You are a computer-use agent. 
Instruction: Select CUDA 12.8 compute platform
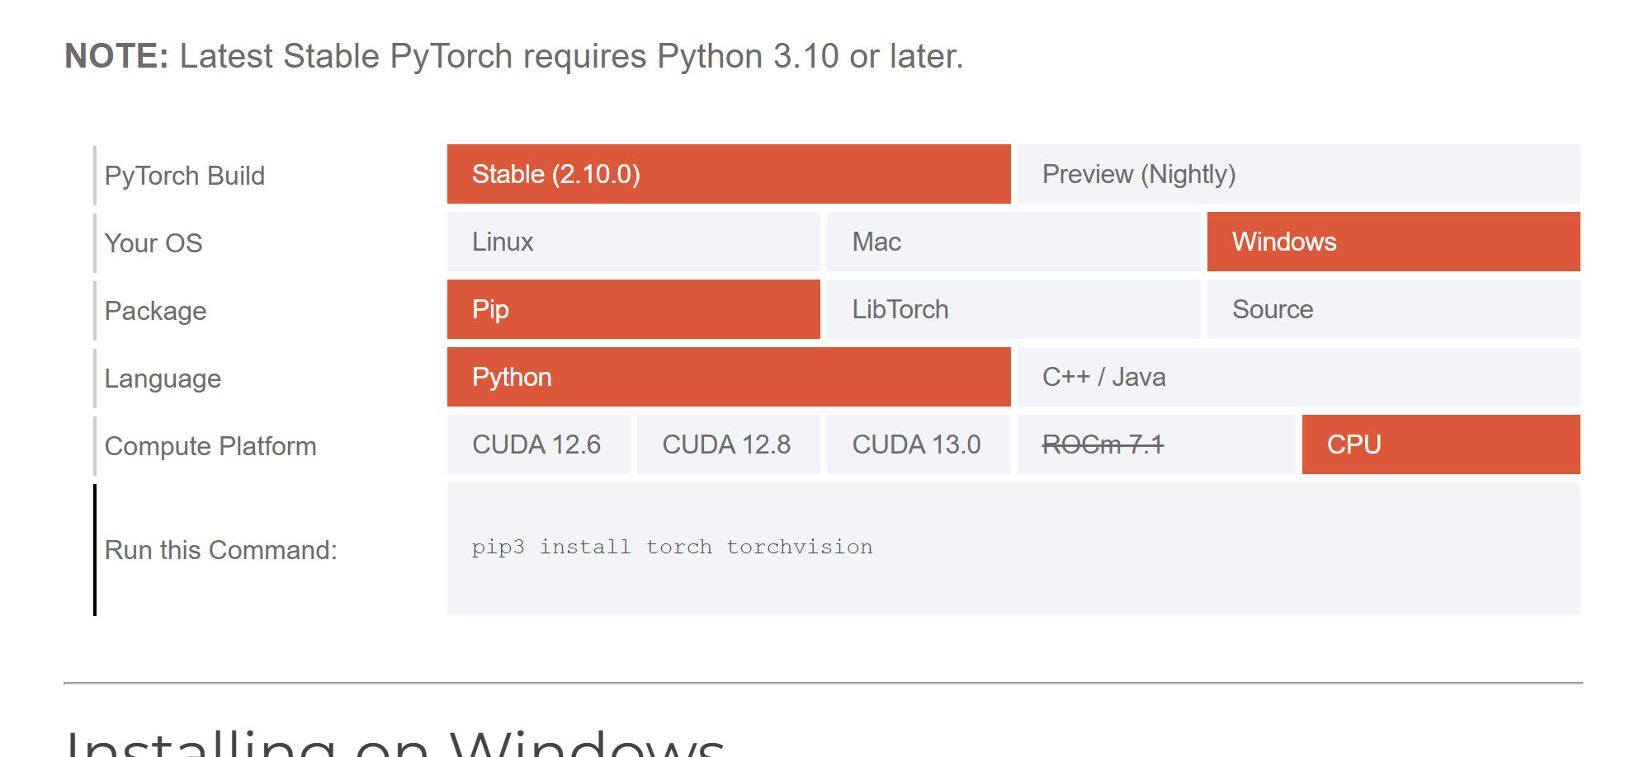click(729, 444)
